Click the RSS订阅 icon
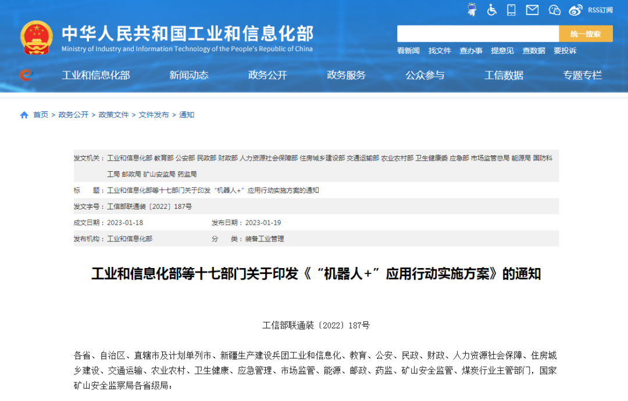Screen dimensions: 628x401 (x=599, y=10)
